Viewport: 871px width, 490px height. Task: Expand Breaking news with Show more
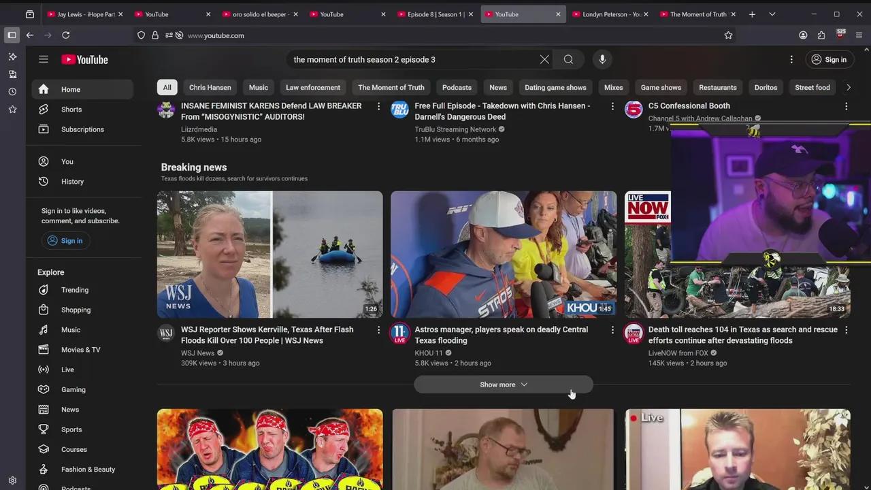[504, 385]
